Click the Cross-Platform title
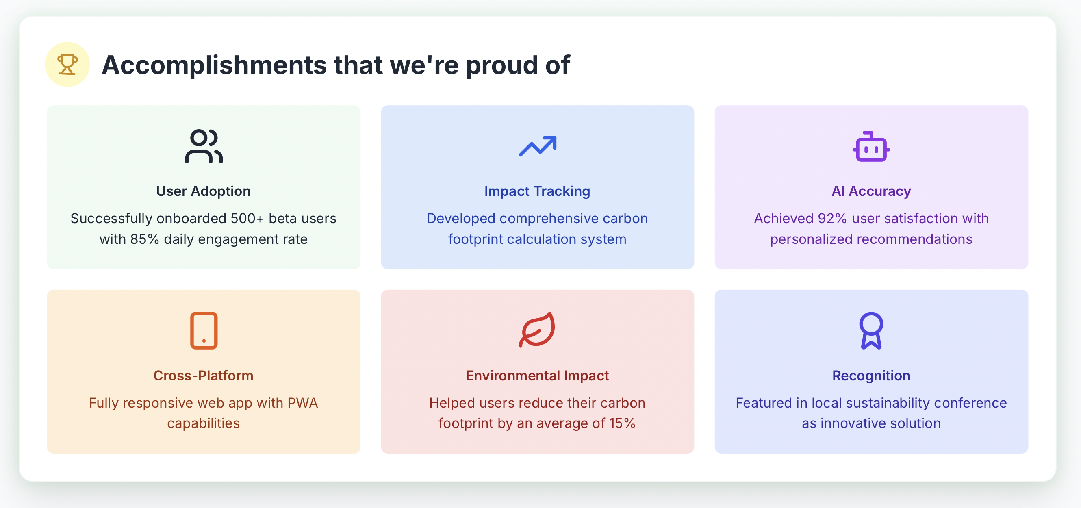The height and width of the screenshot is (508, 1081). pyautogui.click(x=204, y=376)
